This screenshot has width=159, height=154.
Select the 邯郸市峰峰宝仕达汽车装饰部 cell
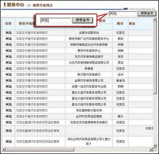[x=89, y=45]
